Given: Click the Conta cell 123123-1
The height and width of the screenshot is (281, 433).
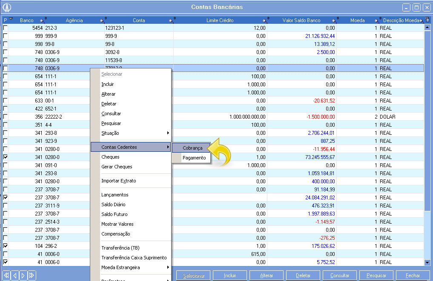Looking at the screenshot, I should click(115, 28).
